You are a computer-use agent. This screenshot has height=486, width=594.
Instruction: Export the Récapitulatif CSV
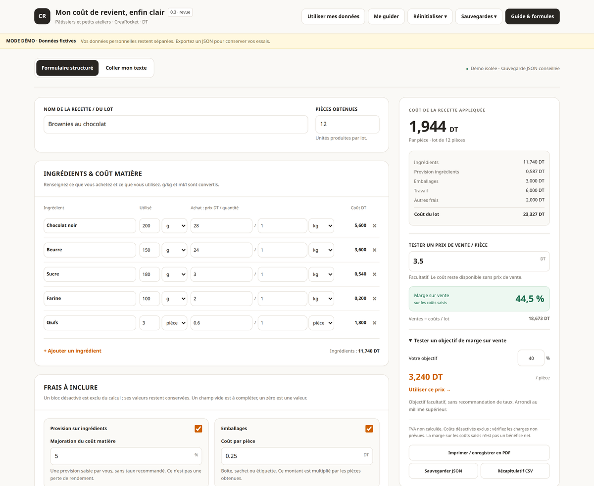click(515, 471)
